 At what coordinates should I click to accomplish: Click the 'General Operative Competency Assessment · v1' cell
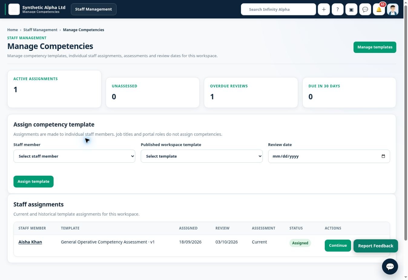[108, 242]
